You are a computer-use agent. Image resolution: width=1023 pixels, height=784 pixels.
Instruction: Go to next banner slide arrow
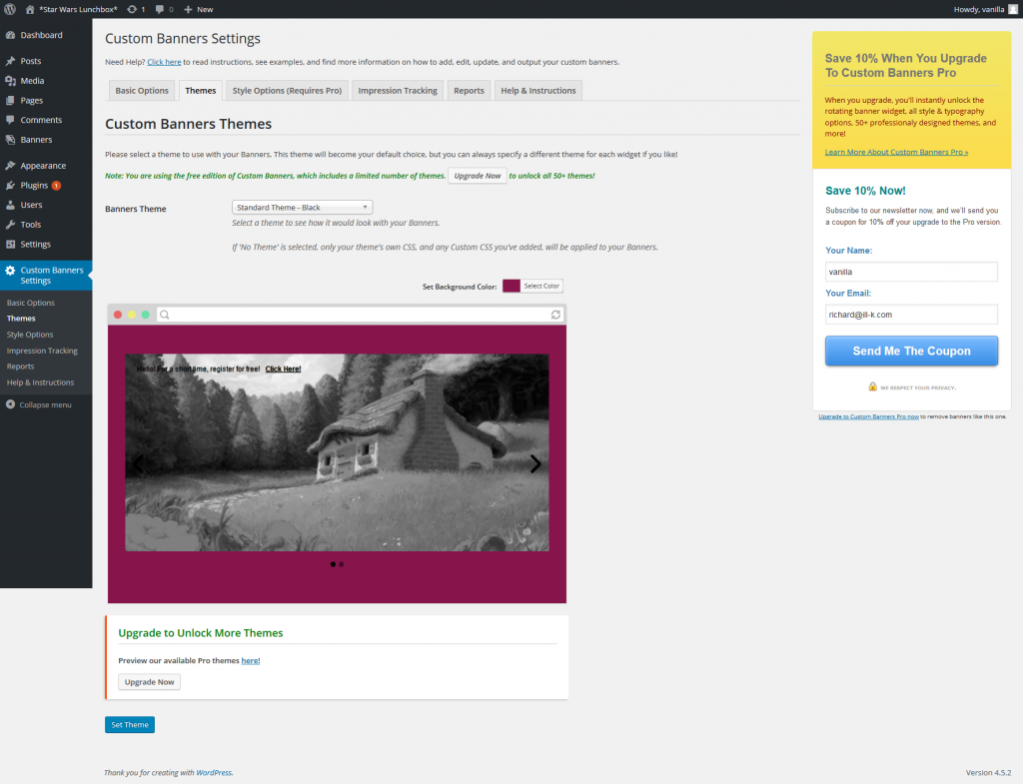click(535, 463)
